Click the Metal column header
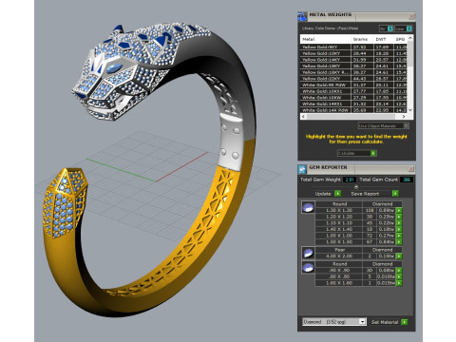Screen dimensions: 456x342 326,39
